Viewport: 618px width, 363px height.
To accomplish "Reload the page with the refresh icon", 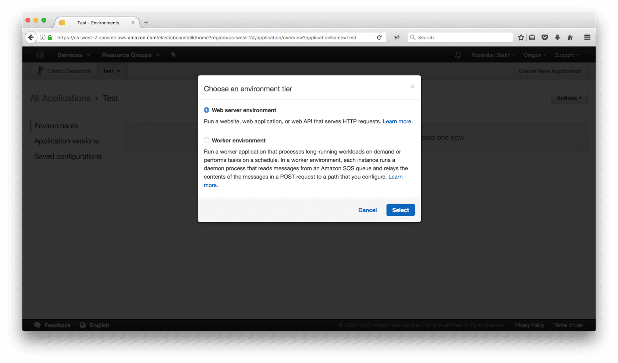I will (x=379, y=37).
